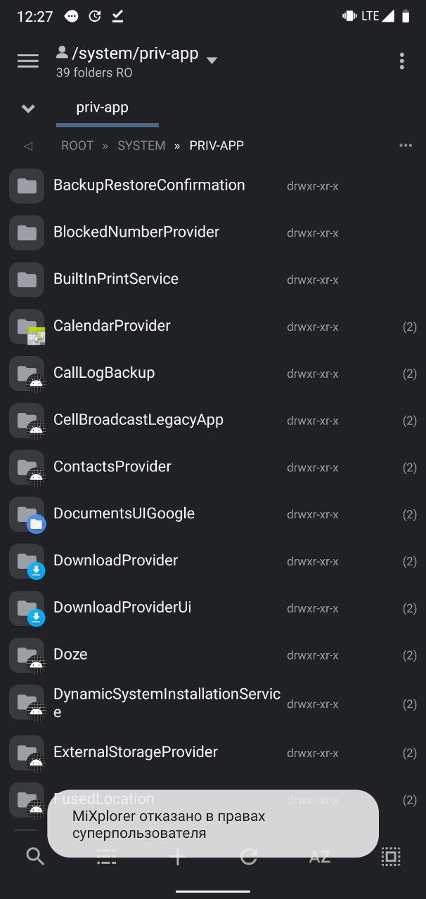Viewport: 426px width, 899px height.
Task: Open the hamburger navigation menu
Action: (x=28, y=61)
